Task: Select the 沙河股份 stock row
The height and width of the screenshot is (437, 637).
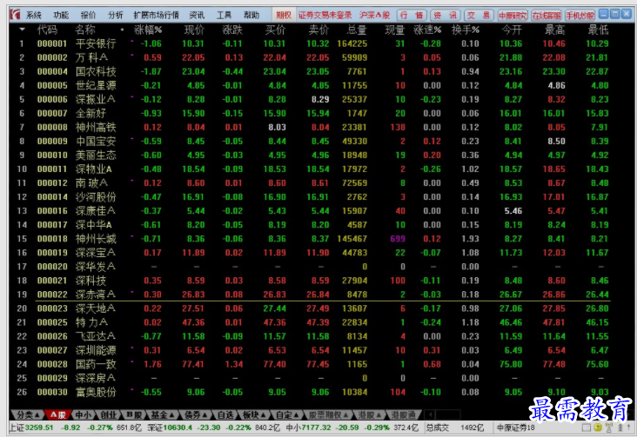Action: [312, 197]
